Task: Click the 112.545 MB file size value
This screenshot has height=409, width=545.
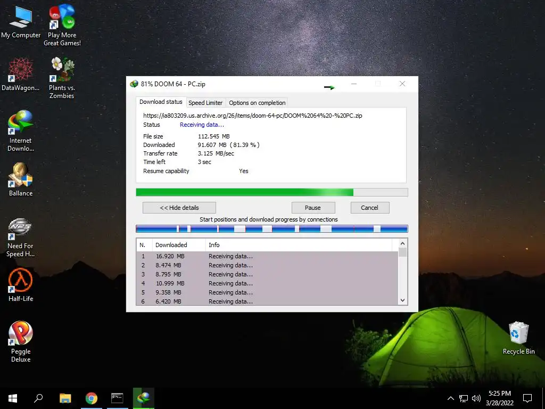Action: tap(214, 136)
